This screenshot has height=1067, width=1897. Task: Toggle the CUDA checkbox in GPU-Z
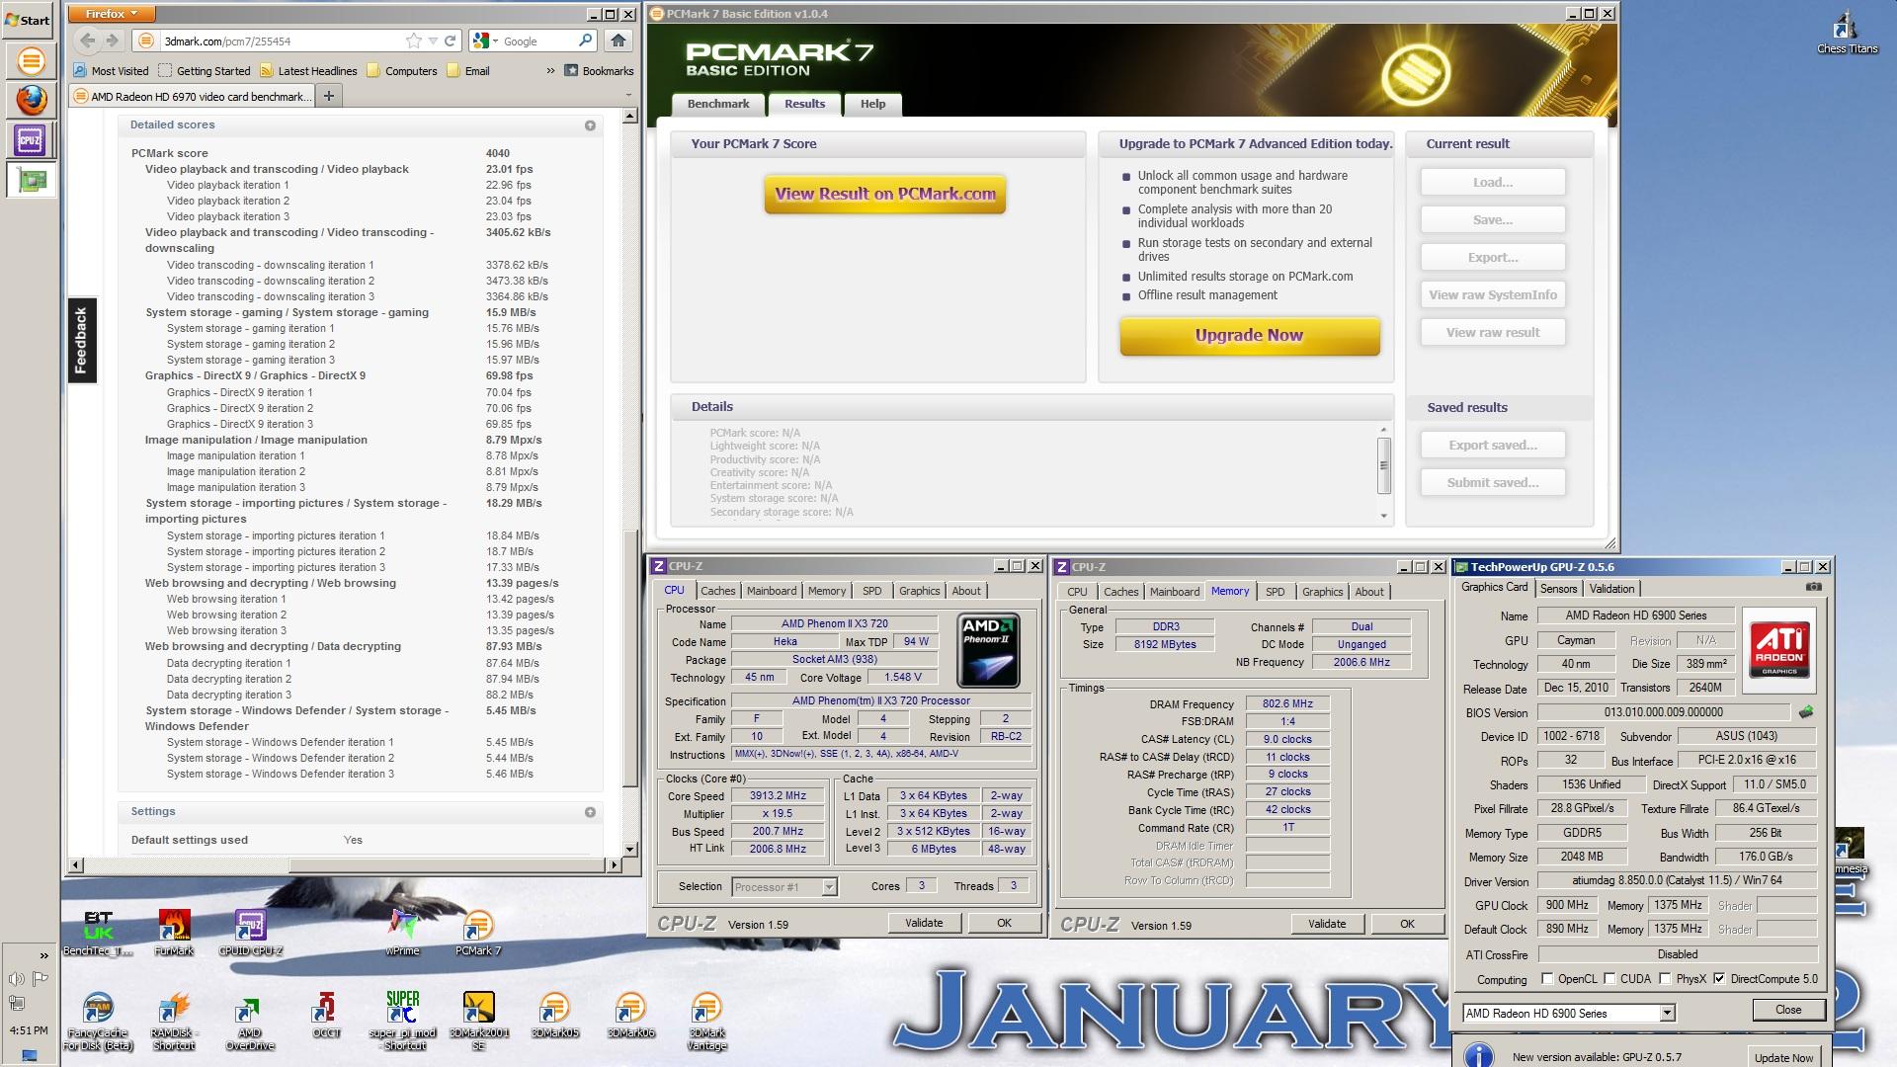[1609, 979]
